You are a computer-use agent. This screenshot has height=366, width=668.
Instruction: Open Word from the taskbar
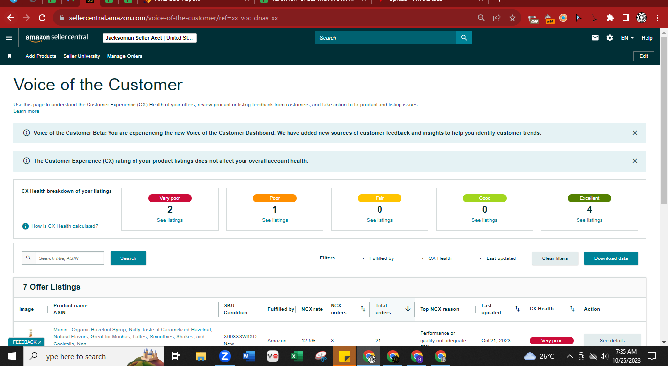(x=249, y=356)
